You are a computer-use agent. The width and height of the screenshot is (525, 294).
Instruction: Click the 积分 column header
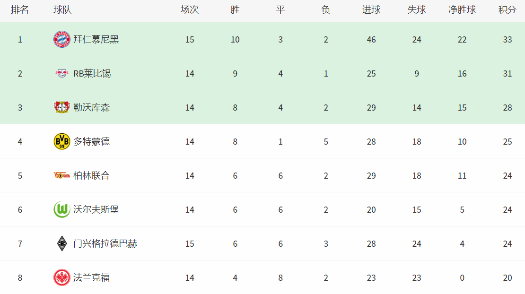pyautogui.click(x=507, y=10)
